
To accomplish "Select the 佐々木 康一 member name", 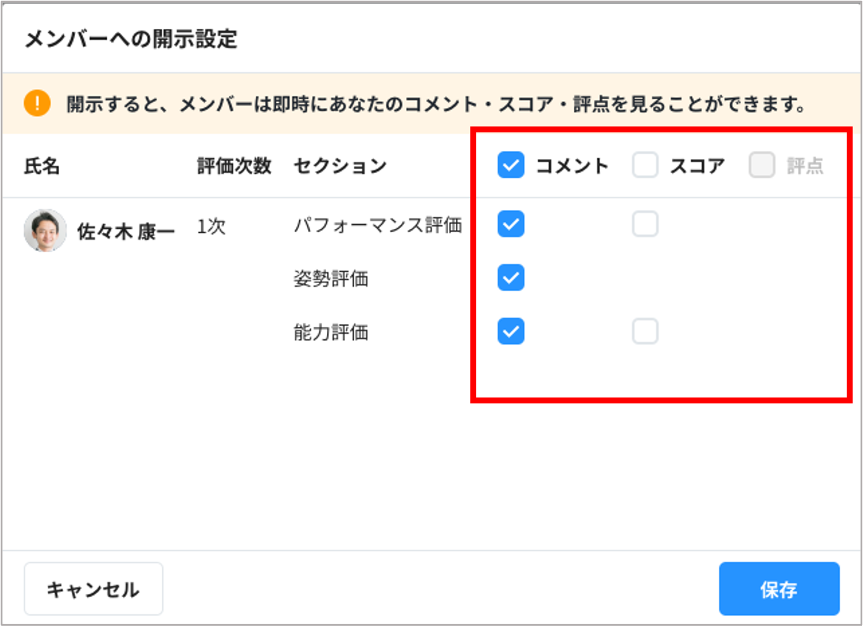I will (x=126, y=229).
